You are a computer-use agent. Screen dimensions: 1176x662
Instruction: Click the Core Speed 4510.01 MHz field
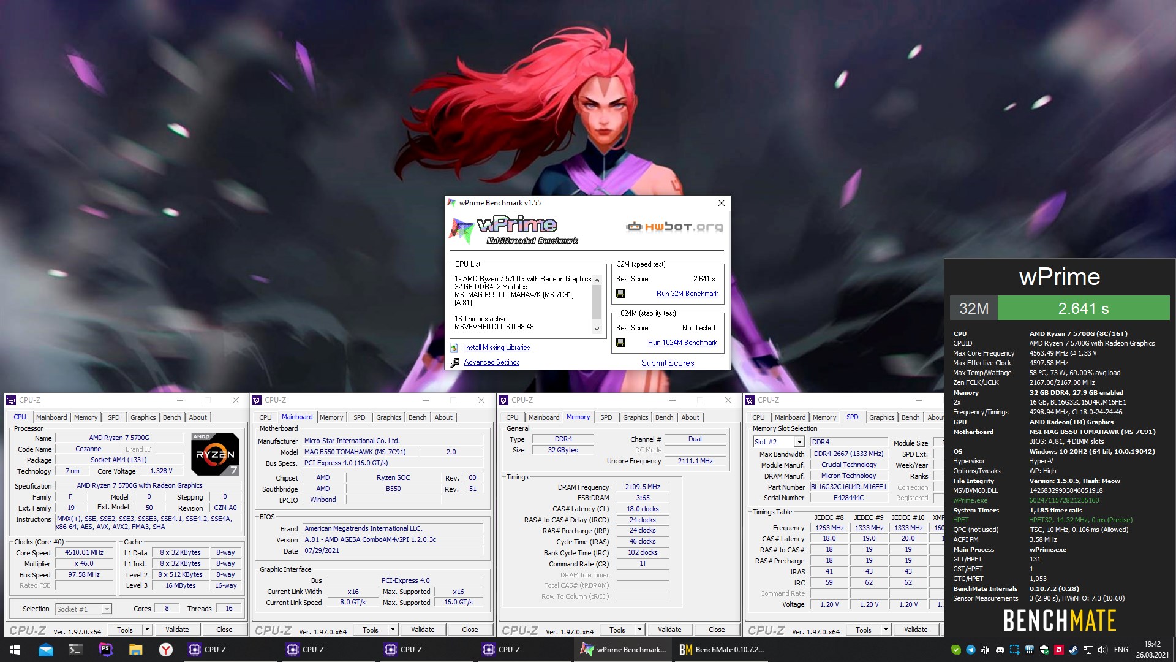click(84, 552)
